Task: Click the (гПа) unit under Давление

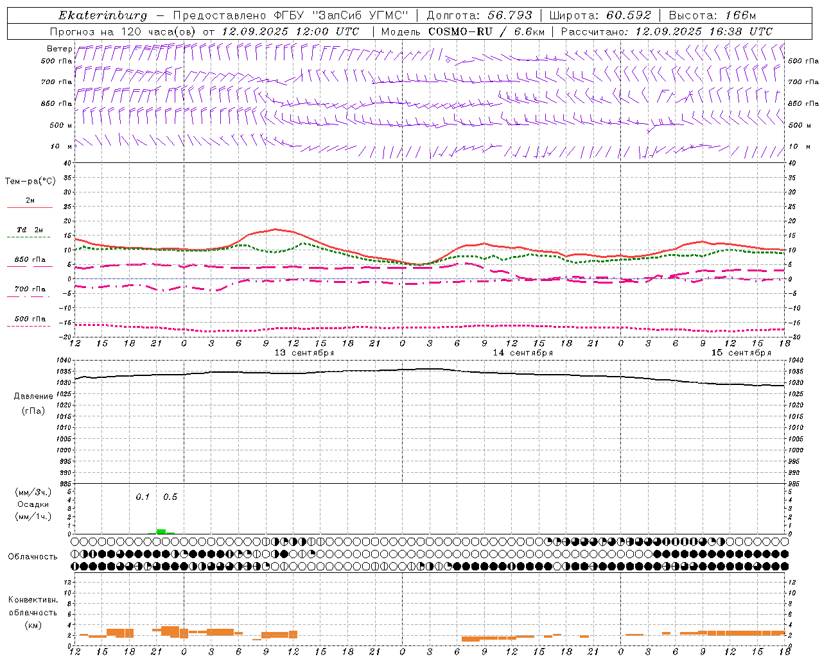Action: pos(33,411)
